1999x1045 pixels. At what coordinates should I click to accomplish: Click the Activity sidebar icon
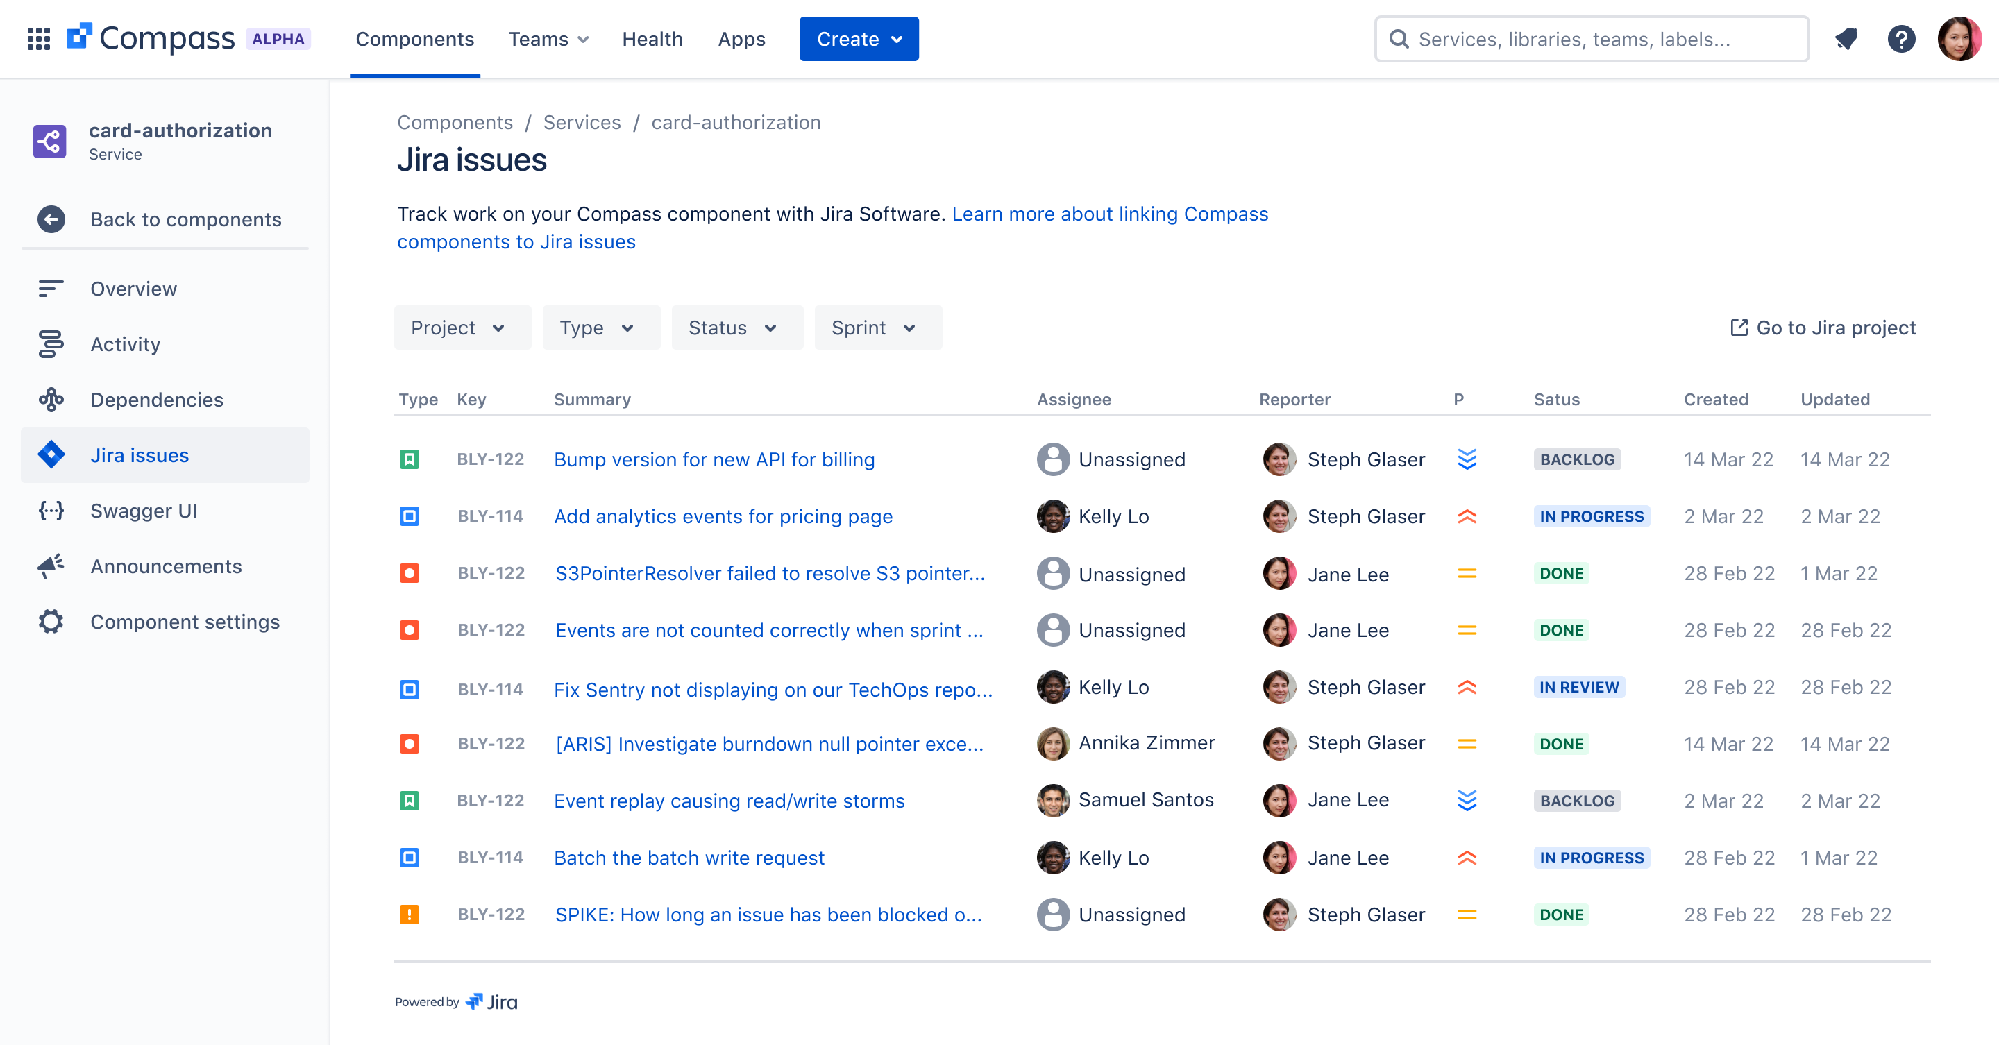(51, 344)
